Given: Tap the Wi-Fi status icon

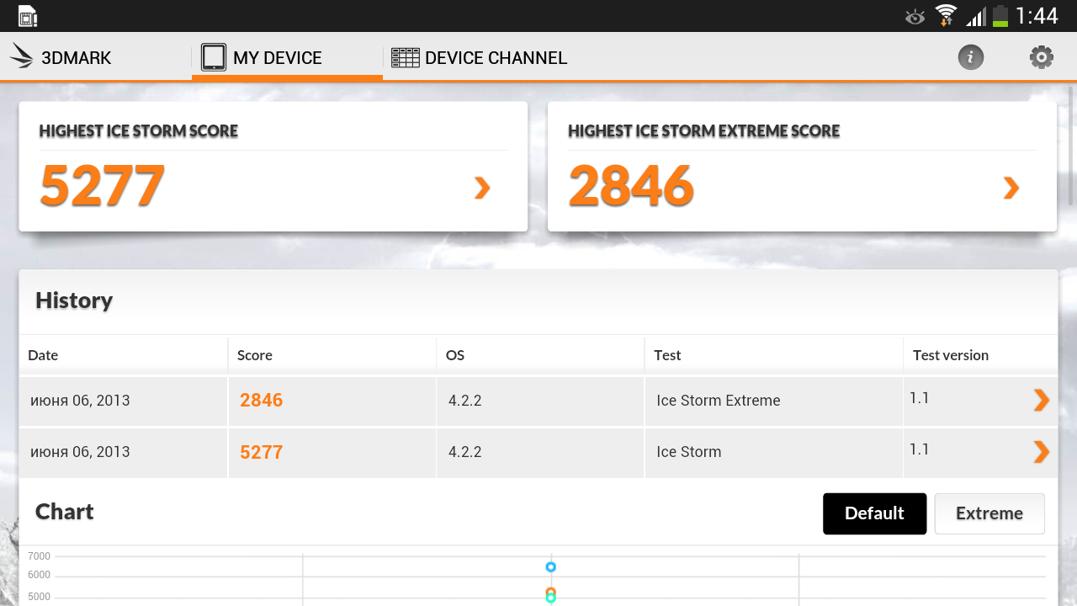Looking at the screenshot, I should tap(946, 16).
